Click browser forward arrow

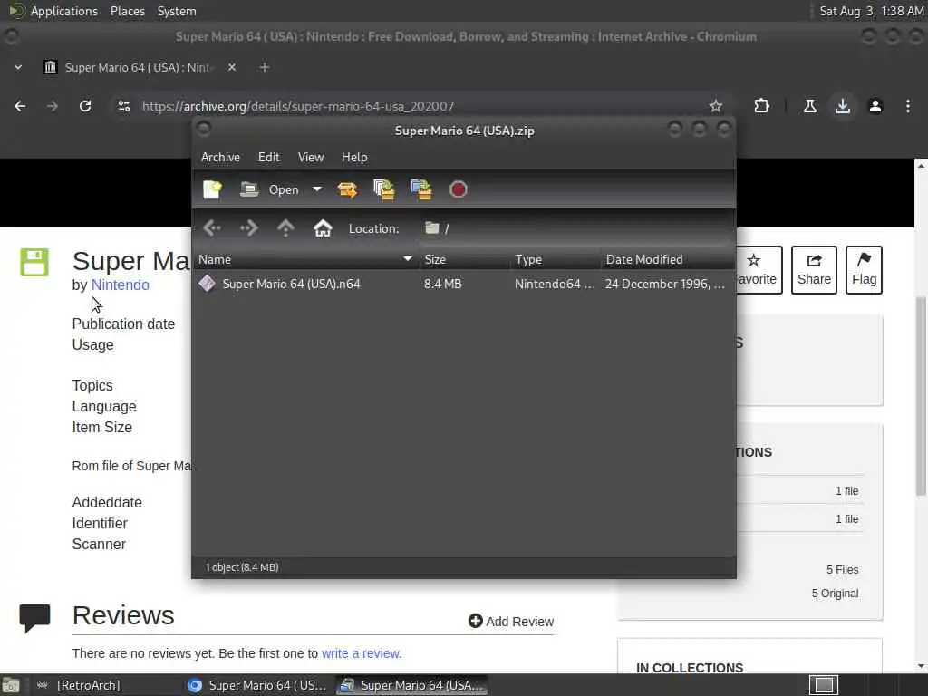coord(53,106)
